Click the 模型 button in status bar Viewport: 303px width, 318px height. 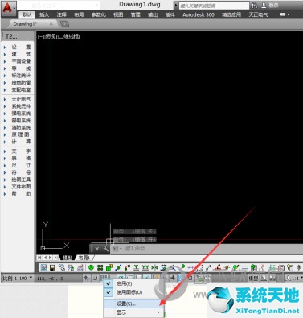coord(253,278)
